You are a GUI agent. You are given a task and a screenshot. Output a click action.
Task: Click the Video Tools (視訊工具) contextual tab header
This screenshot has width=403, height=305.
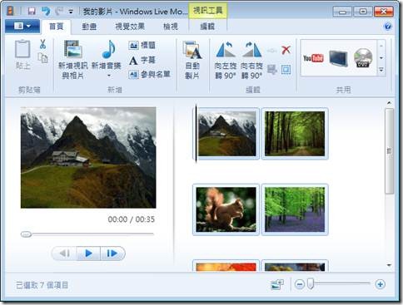click(208, 11)
